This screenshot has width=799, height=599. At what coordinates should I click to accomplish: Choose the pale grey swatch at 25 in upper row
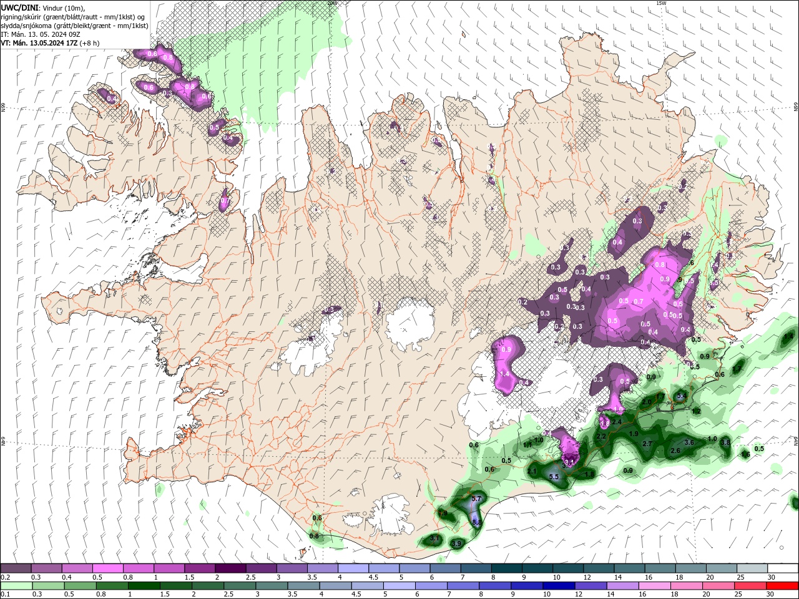pos(752,568)
